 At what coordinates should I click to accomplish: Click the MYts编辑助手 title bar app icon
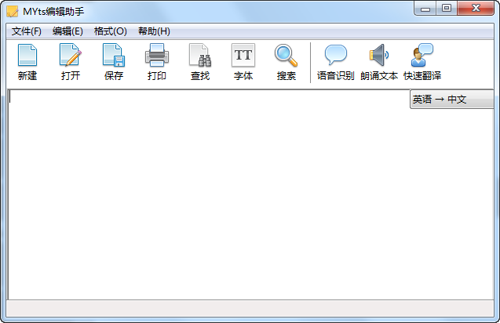(13, 12)
